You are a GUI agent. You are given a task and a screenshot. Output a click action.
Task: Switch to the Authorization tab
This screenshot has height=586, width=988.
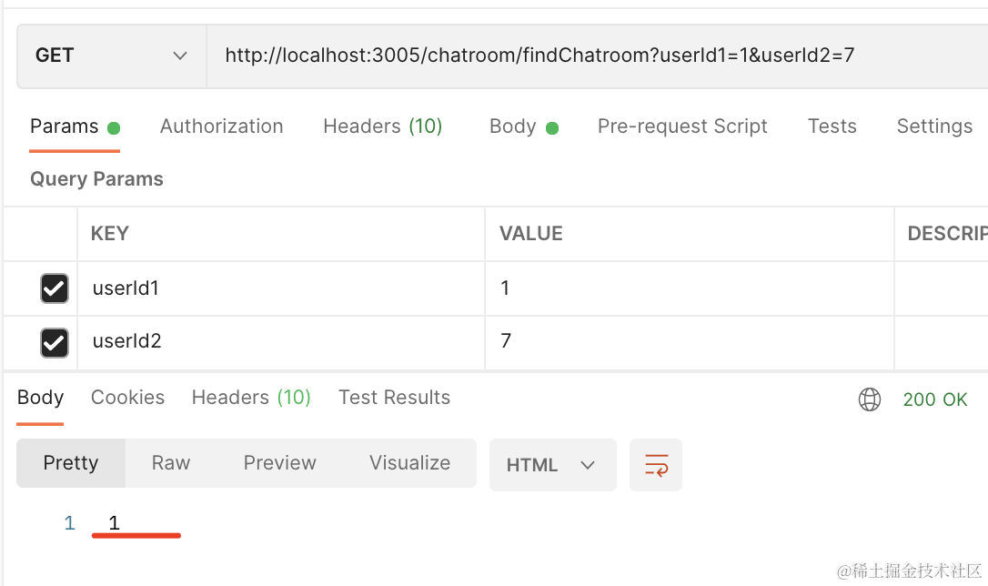pos(221,126)
